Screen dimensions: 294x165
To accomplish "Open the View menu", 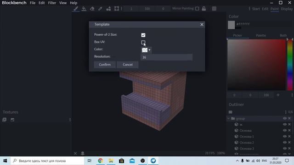I will click(63, 3).
